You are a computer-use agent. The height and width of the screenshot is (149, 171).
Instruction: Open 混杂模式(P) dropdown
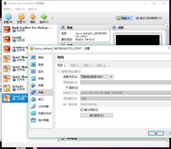pos(126,98)
